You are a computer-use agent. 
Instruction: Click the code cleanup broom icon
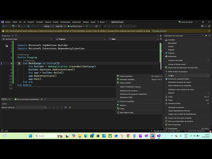click(42, 99)
